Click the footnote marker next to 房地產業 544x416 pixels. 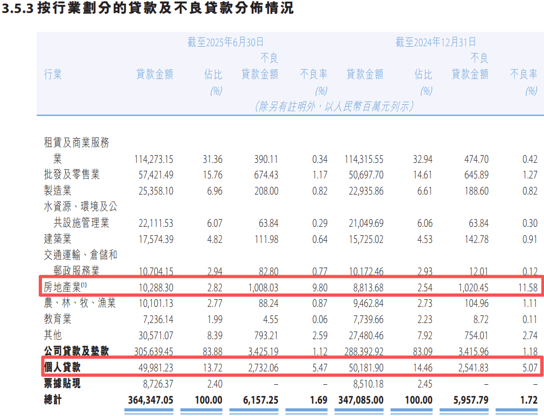83,285
